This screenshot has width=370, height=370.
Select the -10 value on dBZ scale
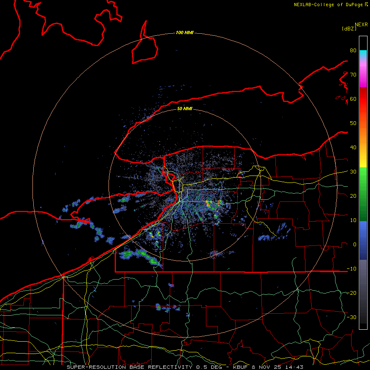coord(351,269)
